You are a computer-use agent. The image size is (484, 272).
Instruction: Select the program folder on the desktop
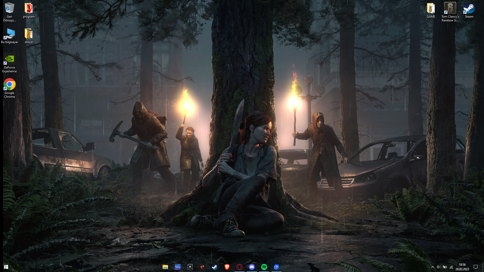[x=29, y=10]
